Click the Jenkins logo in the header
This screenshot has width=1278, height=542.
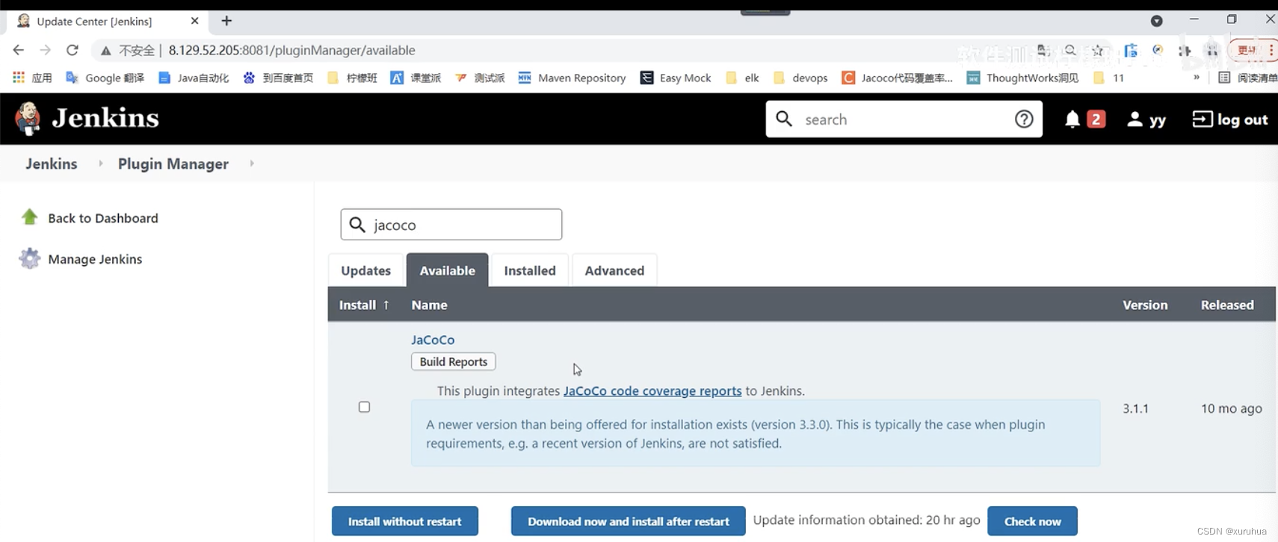(x=87, y=118)
